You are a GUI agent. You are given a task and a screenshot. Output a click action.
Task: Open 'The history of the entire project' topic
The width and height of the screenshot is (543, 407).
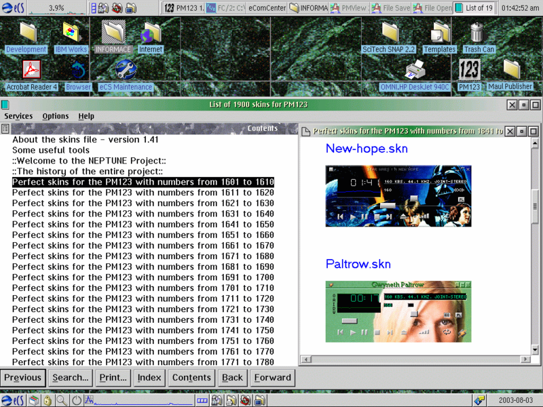pyautogui.click(x=88, y=172)
